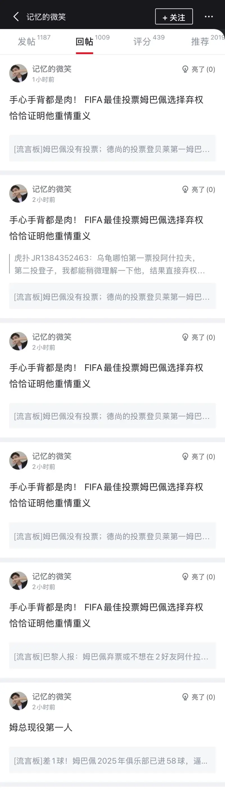Open 巴黎人报 姆巴佩弃票 source thread
Viewport: 225px width, 790px height.
[112, 656]
